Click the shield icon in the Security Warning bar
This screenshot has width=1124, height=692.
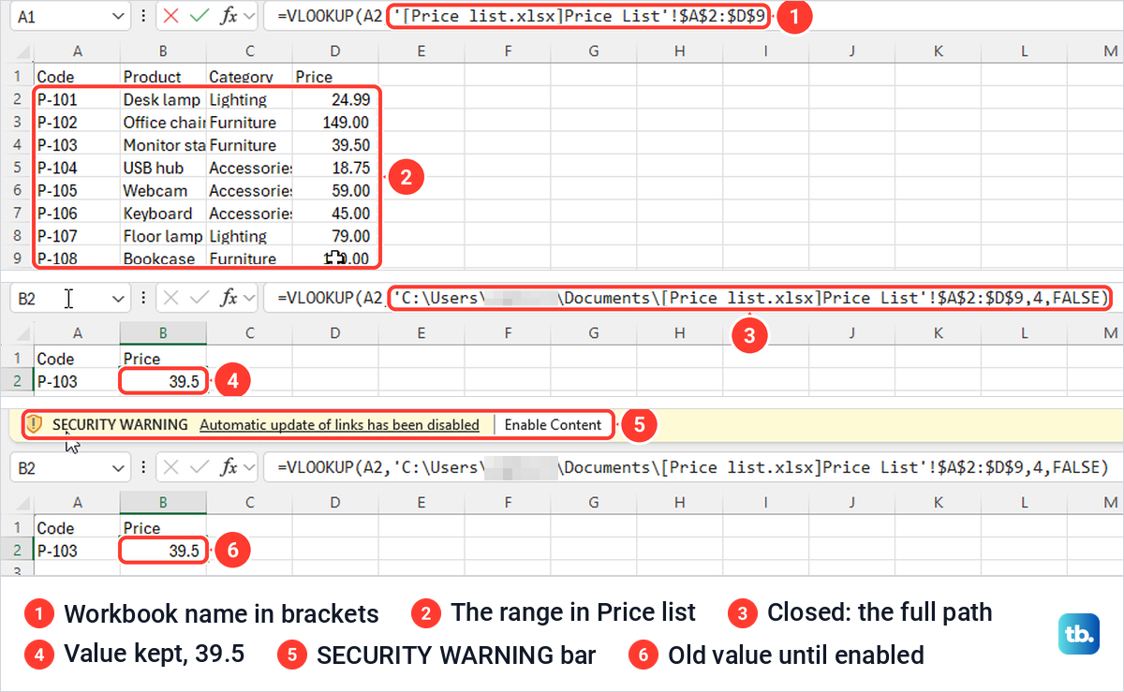pos(36,424)
